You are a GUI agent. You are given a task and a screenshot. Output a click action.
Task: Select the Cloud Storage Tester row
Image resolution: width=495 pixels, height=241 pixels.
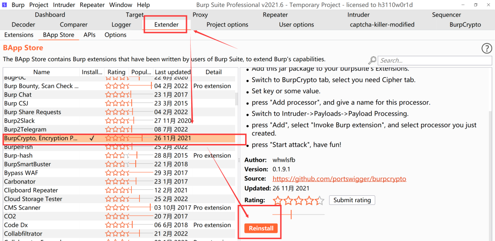119,199
